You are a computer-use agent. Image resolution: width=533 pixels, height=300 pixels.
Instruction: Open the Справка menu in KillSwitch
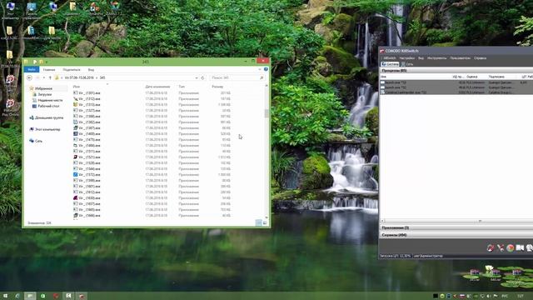(x=480, y=58)
